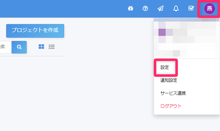This screenshot has height=131, width=220.
Task: Switch to list view
Action: [x=51, y=47]
